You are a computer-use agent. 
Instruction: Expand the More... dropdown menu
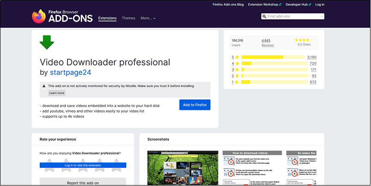(x=148, y=18)
